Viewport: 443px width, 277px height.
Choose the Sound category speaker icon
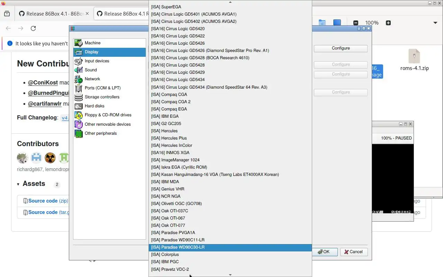tap(79, 70)
